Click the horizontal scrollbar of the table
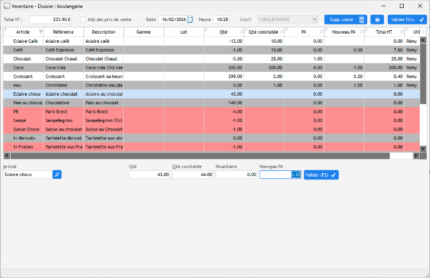 click(x=200, y=156)
